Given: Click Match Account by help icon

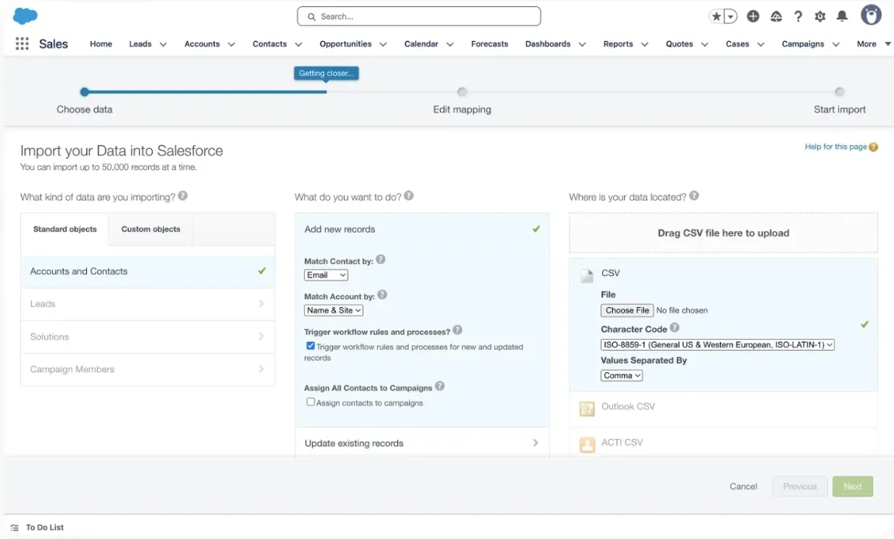Looking at the screenshot, I should pyautogui.click(x=383, y=295).
